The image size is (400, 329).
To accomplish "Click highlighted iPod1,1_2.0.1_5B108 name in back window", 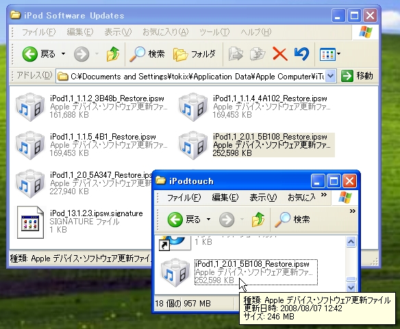I will pos(270,137).
